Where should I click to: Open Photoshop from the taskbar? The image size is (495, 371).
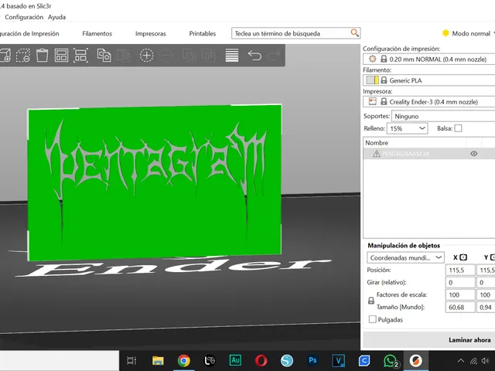(x=312, y=360)
